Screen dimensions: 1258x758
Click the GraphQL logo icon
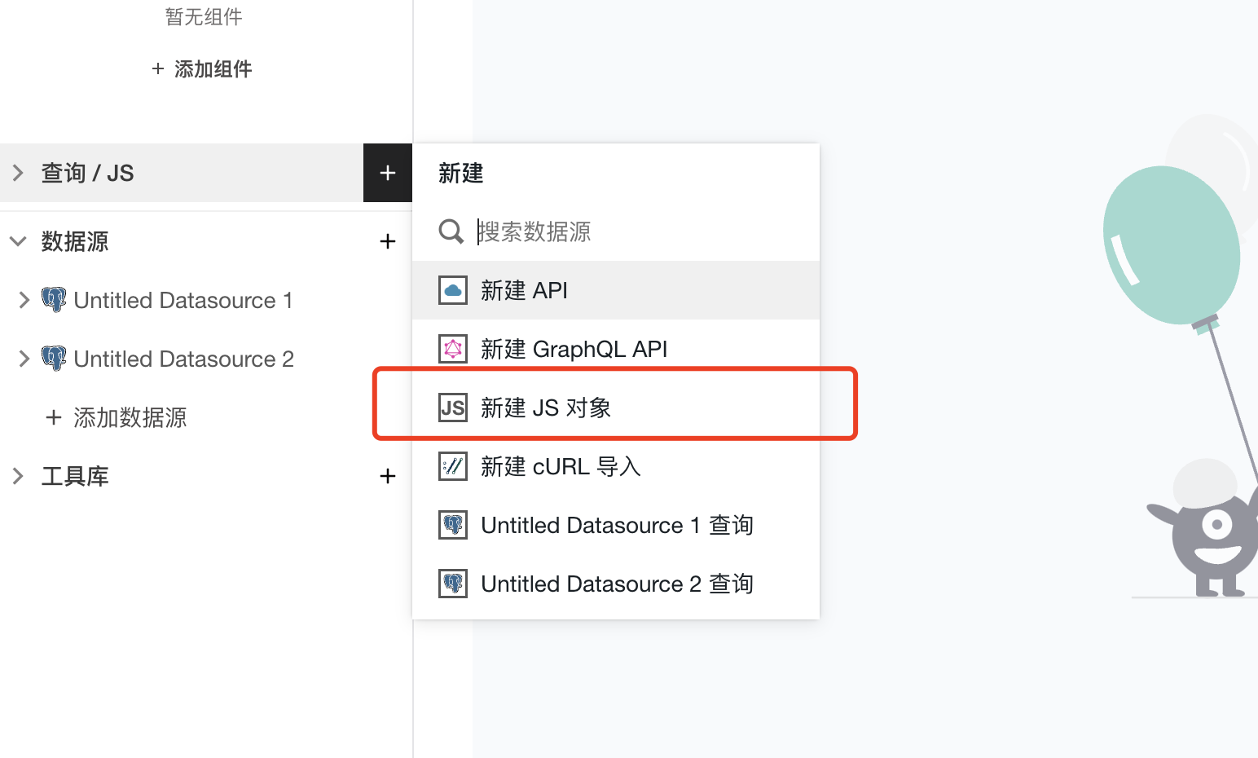453,349
